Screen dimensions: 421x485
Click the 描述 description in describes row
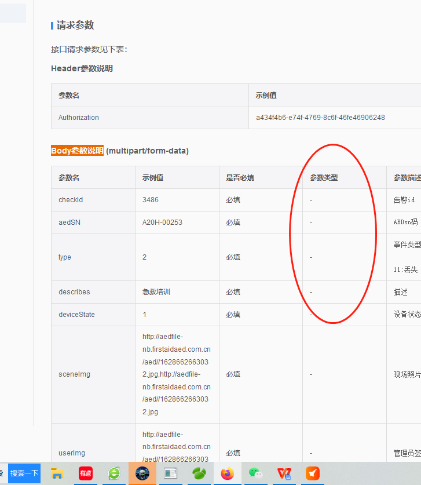coord(401,292)
